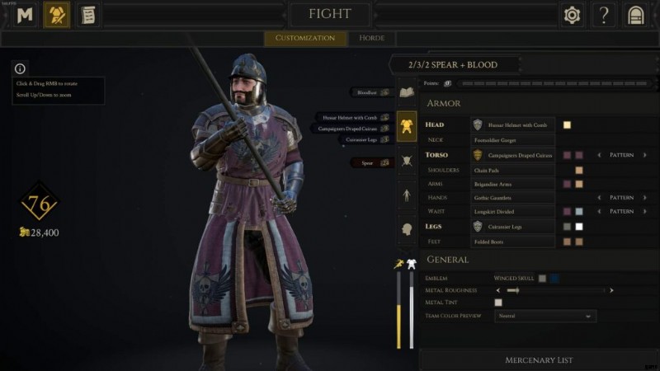The image size is (660, 371).
Task: Open the scroll document icon in top bar
Action: coord(88,15)
